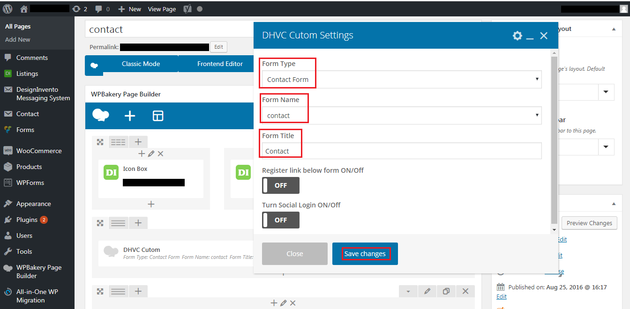Open the site home icon in admin bar
This screenshot has height=309, width=630.
24,8
